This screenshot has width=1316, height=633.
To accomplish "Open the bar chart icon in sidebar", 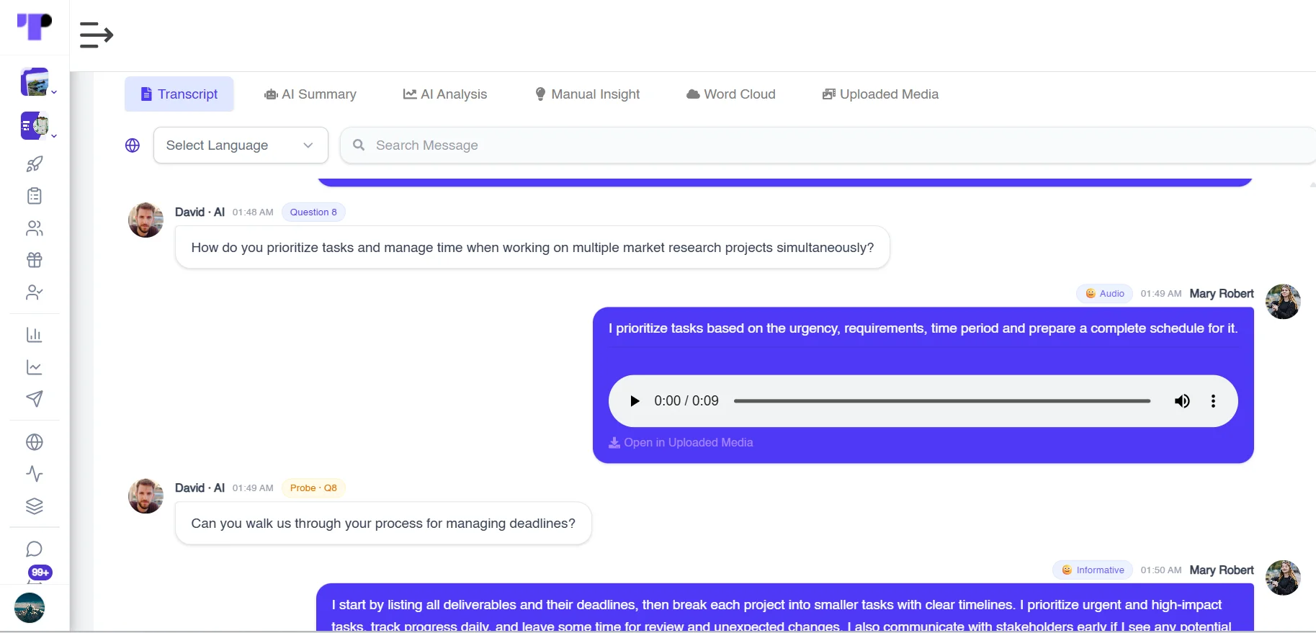I will [35, 335].
